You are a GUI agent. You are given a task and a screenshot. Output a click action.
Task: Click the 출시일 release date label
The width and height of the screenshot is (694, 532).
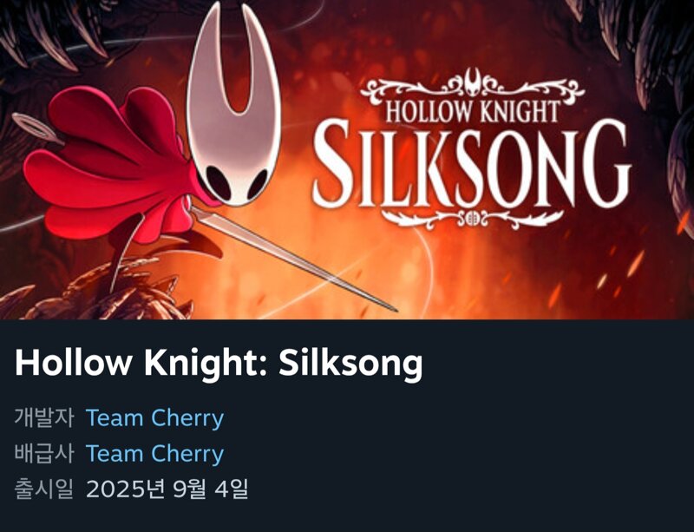(44, 489)
